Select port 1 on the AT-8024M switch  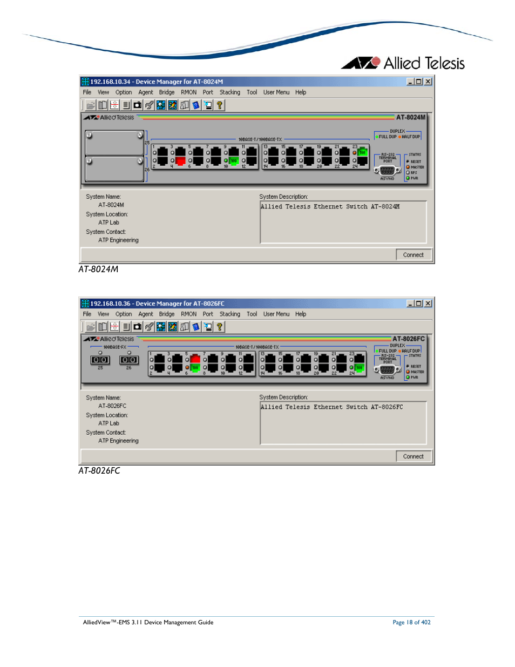click(162, 152)
